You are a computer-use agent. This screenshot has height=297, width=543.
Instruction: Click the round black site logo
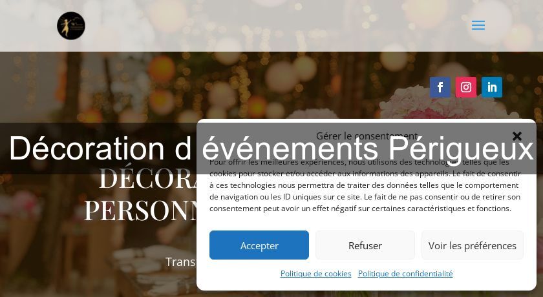point(71,26)
